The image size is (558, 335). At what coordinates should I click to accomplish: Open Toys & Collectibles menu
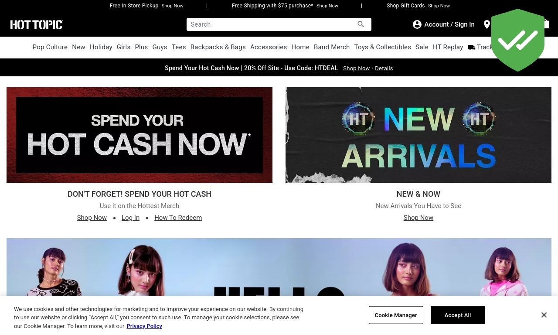click(382, 48)
